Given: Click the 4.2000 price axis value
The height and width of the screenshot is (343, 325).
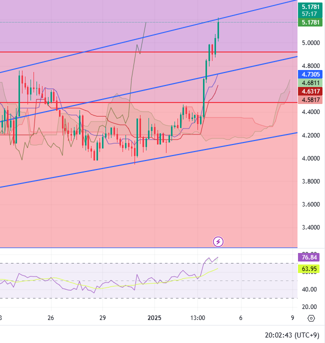Looking at the screenshot, I should pos(311,135).
